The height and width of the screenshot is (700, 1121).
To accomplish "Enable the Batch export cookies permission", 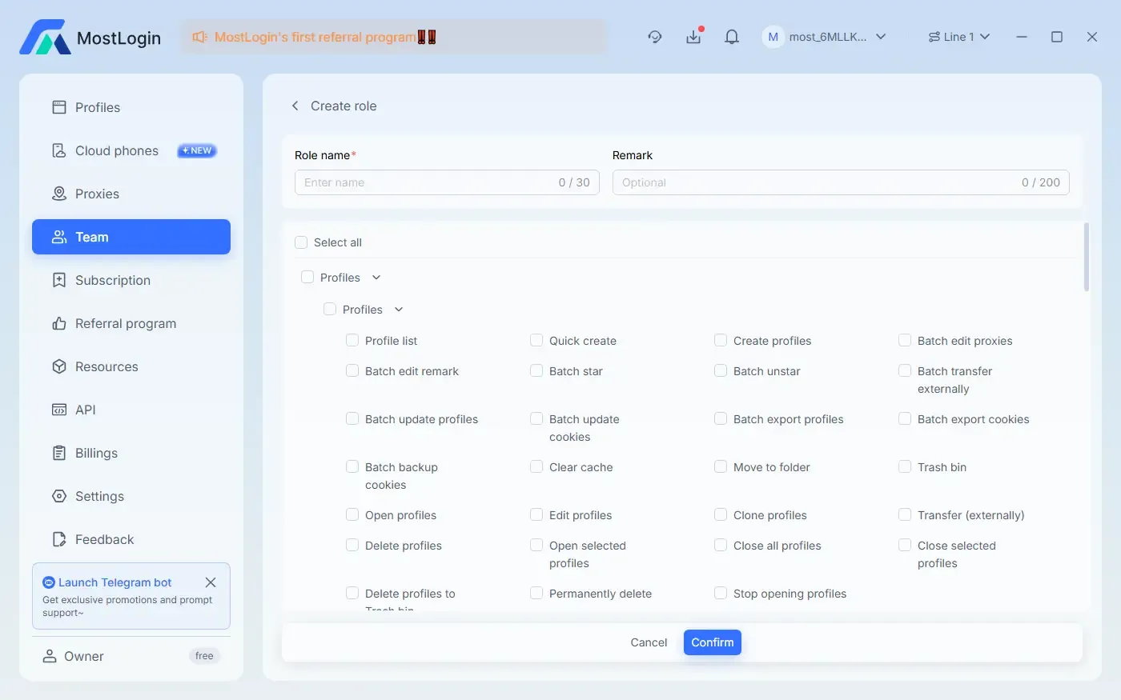I will click(905, 418).
